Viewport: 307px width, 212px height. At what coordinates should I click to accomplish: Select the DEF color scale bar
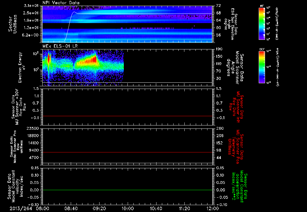(262, 67)
